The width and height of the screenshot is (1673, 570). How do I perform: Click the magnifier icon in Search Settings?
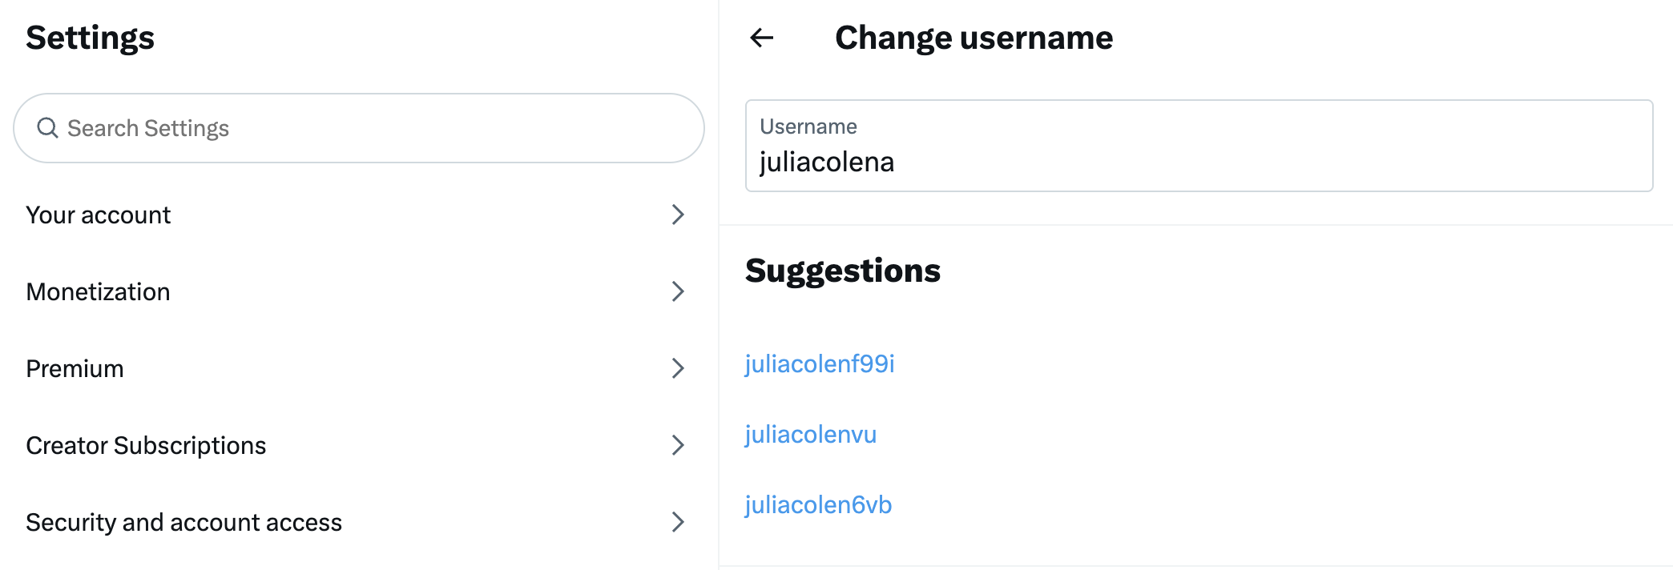[47, 127]
